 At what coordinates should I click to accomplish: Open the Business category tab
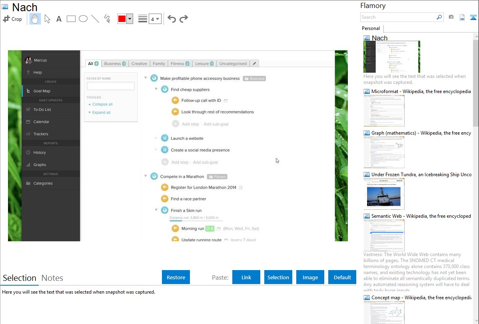click(115, 64)
